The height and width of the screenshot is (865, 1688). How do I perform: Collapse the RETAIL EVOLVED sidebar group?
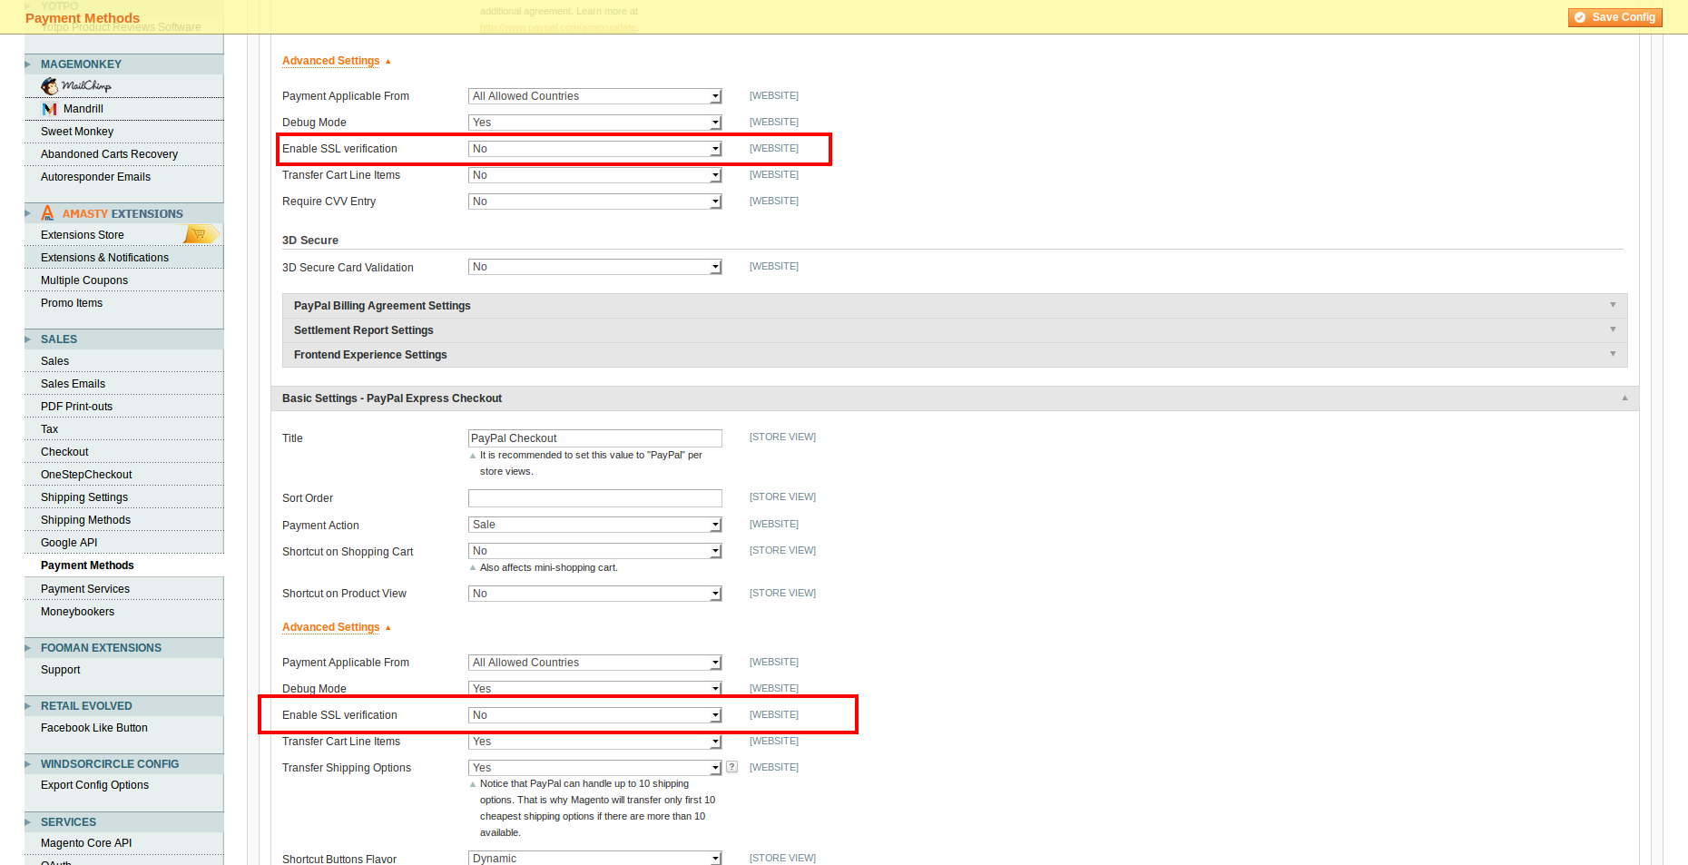(x=123, y=706)
